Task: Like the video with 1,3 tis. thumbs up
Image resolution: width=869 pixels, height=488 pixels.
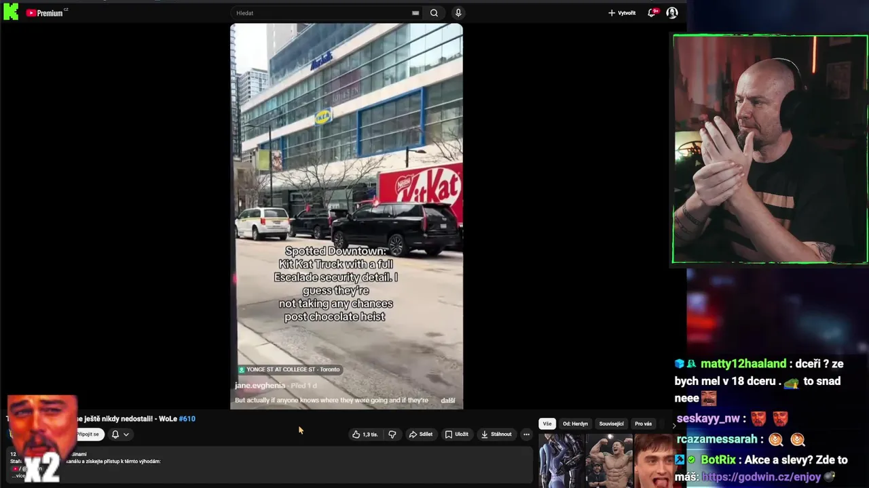Action: point(365,434)
